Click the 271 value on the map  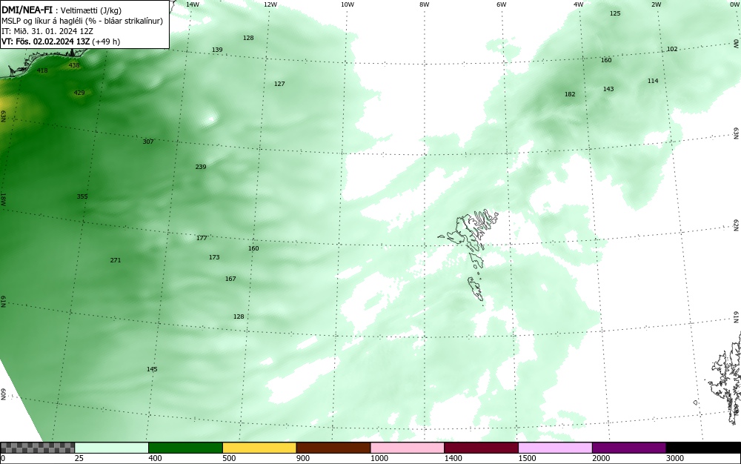tap(116, 260)
